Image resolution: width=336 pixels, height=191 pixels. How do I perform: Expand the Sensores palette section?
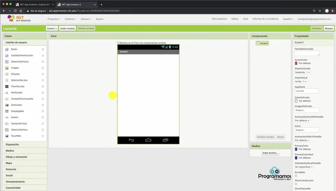click(25, 169)
